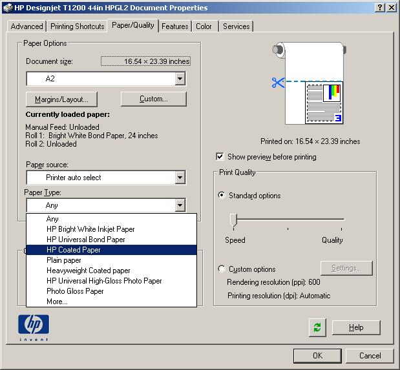Confirm with the OK button

[317, 356]
